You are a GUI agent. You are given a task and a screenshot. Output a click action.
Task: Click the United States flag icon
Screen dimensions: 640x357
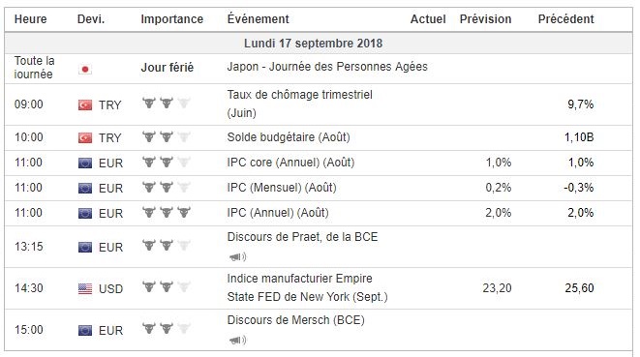pyautogui.click(x=85, y=289)
